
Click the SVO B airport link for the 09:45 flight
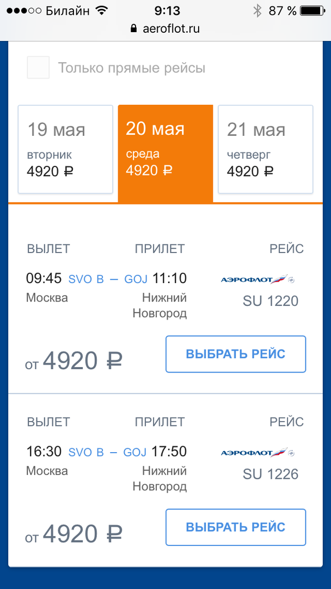(x=85, y=279)
